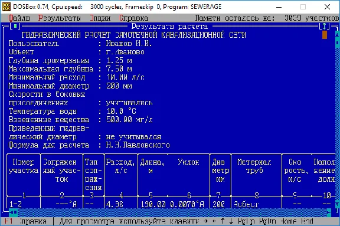
Task: Click the horizontal scrollbar left arrow
Action: click(x=11, y=212)
